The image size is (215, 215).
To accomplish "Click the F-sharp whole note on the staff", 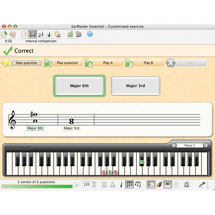I will click(x=35, y=114).
